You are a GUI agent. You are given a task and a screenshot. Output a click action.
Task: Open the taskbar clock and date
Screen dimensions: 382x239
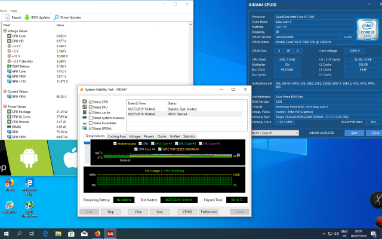358,234
